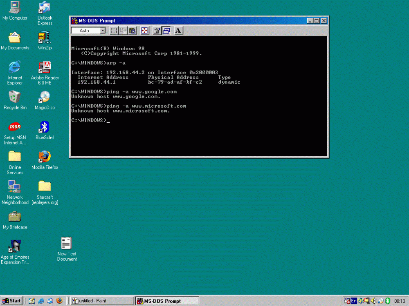Select the Online Services folder

click(x=15, y=163)
